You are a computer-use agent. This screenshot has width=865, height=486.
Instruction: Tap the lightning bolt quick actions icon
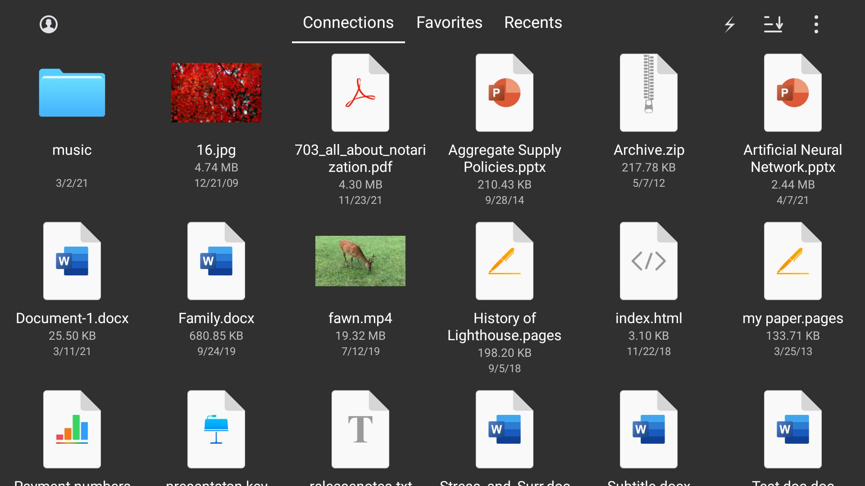click(729, 24)
